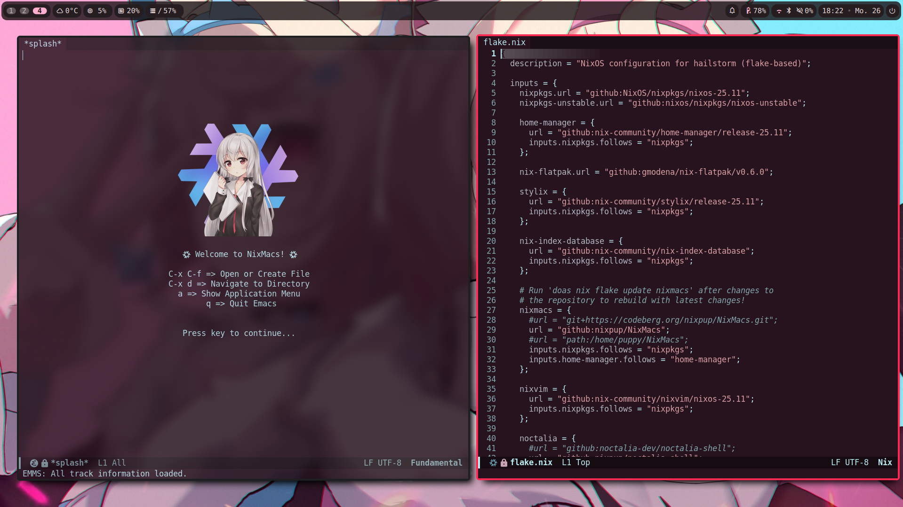Click the home-manager release-25.11 url line

(660, 132)
